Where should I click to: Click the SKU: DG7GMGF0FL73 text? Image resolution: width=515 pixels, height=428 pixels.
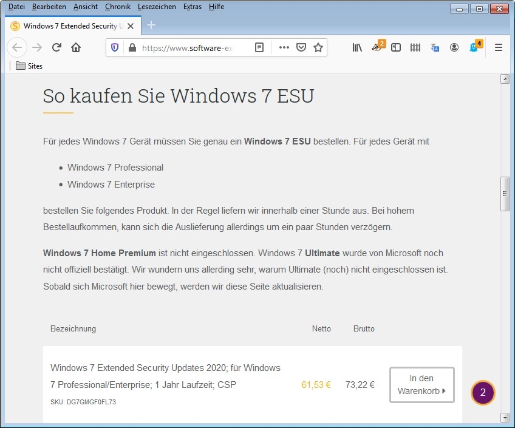click(x=83, y=402)
